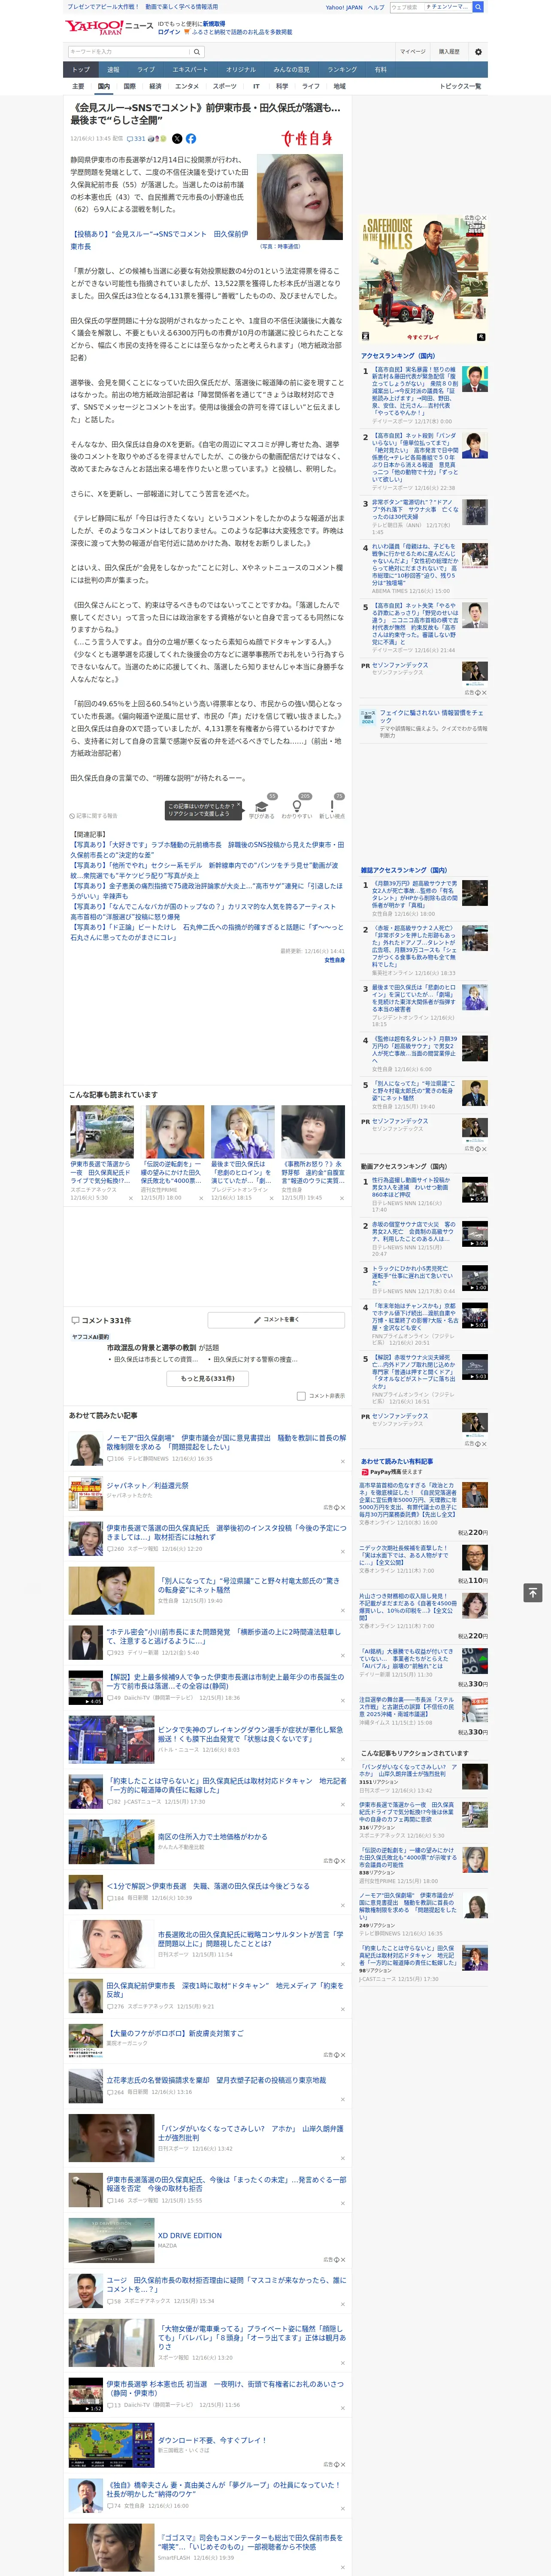This screenshot has width=551, height=2576.
Task: Click 学びがある graduation cap reaction icon
Action: point(262,806)
